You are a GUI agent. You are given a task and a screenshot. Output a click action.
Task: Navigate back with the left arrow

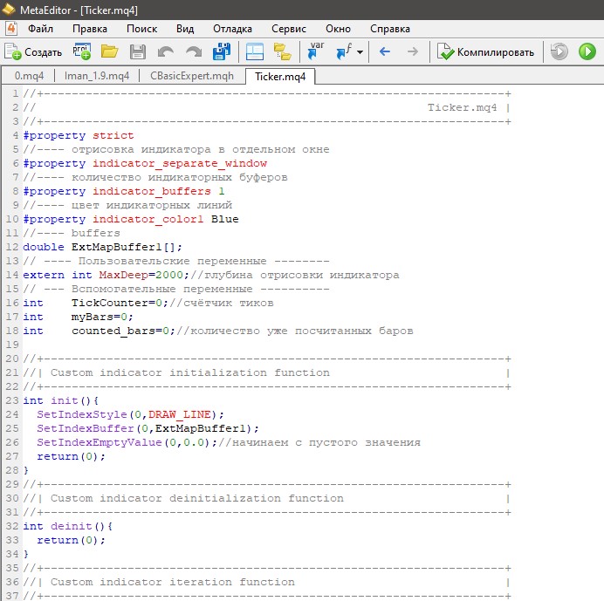385,51
